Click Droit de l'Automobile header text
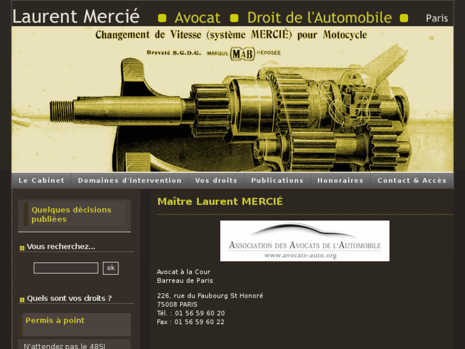Screen dimensions: 465x349 pos(319,17)
